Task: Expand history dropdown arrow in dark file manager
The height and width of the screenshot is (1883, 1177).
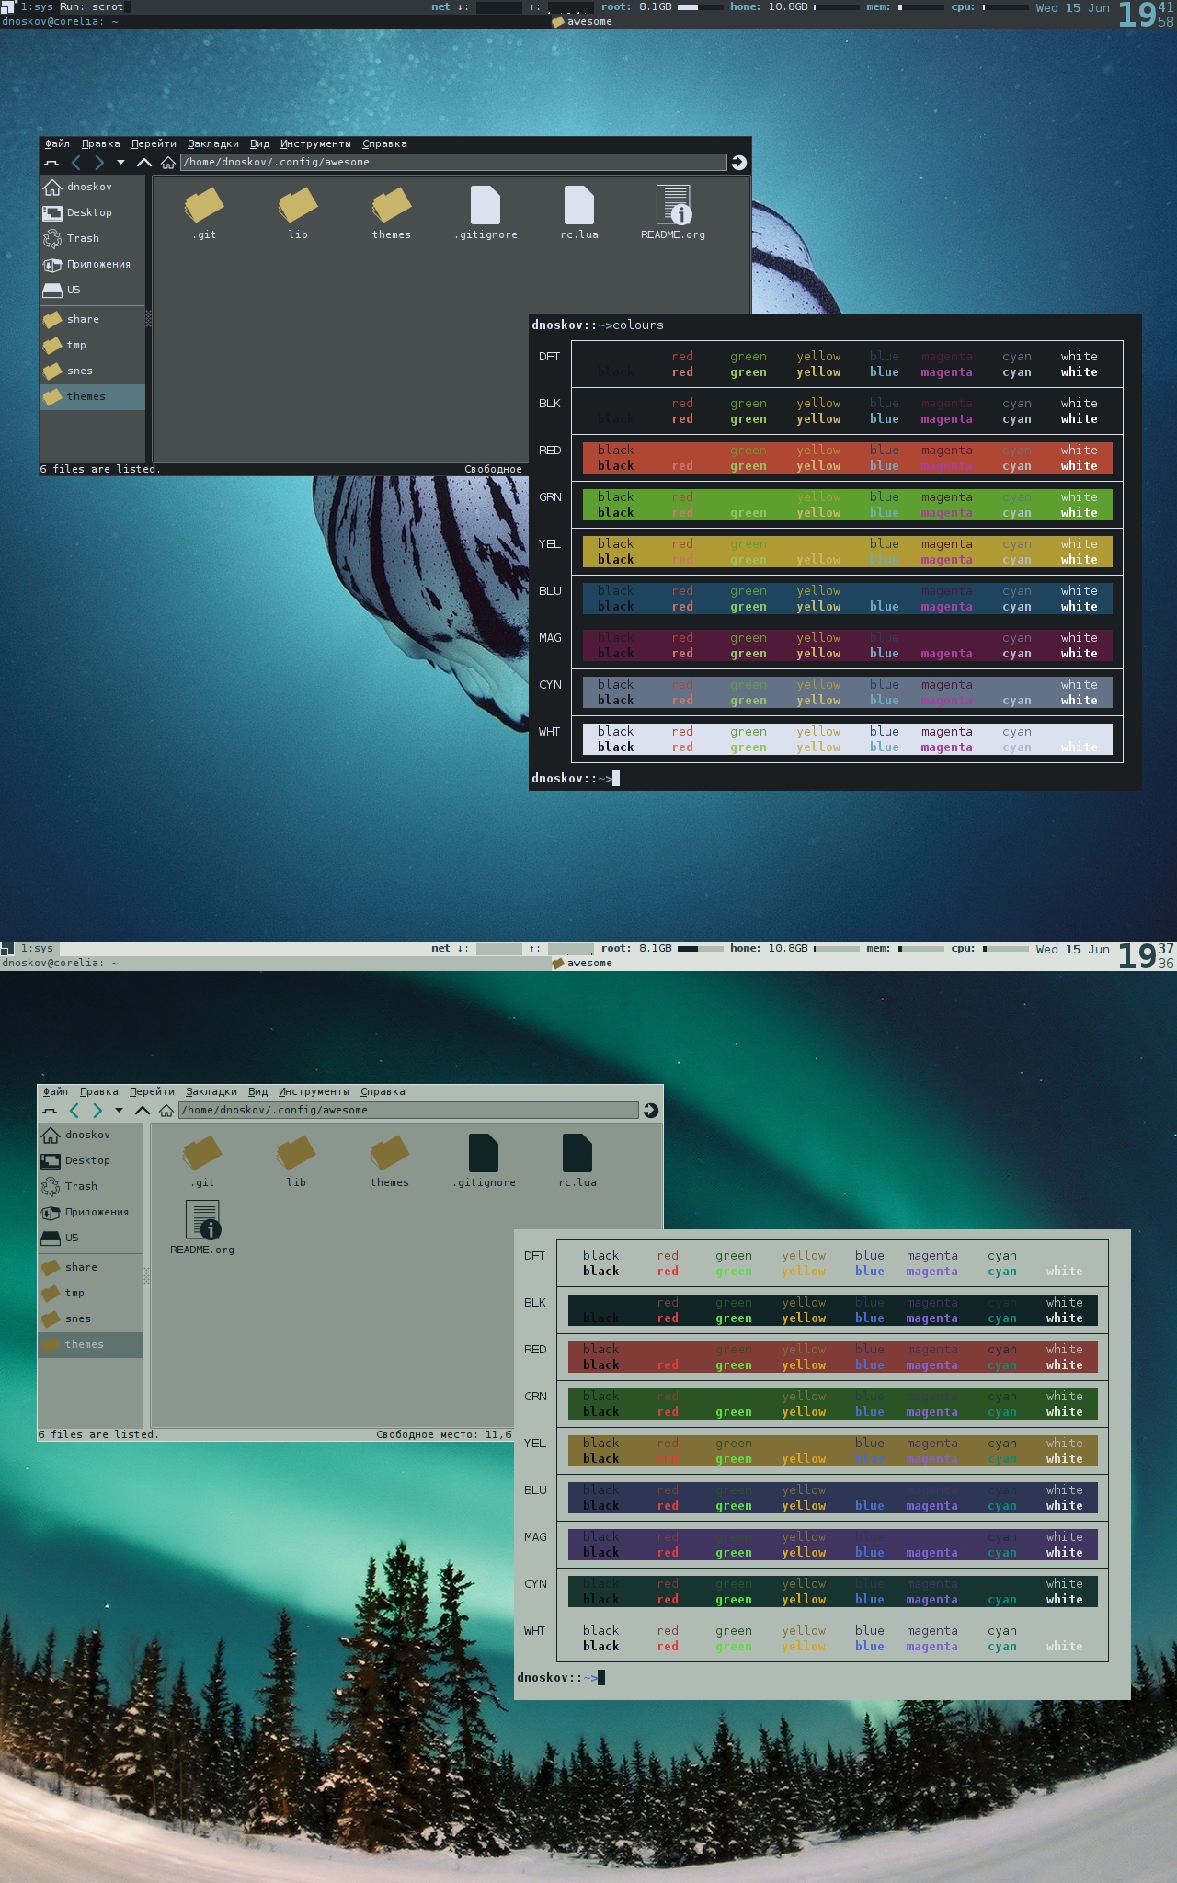Action: 120,163
